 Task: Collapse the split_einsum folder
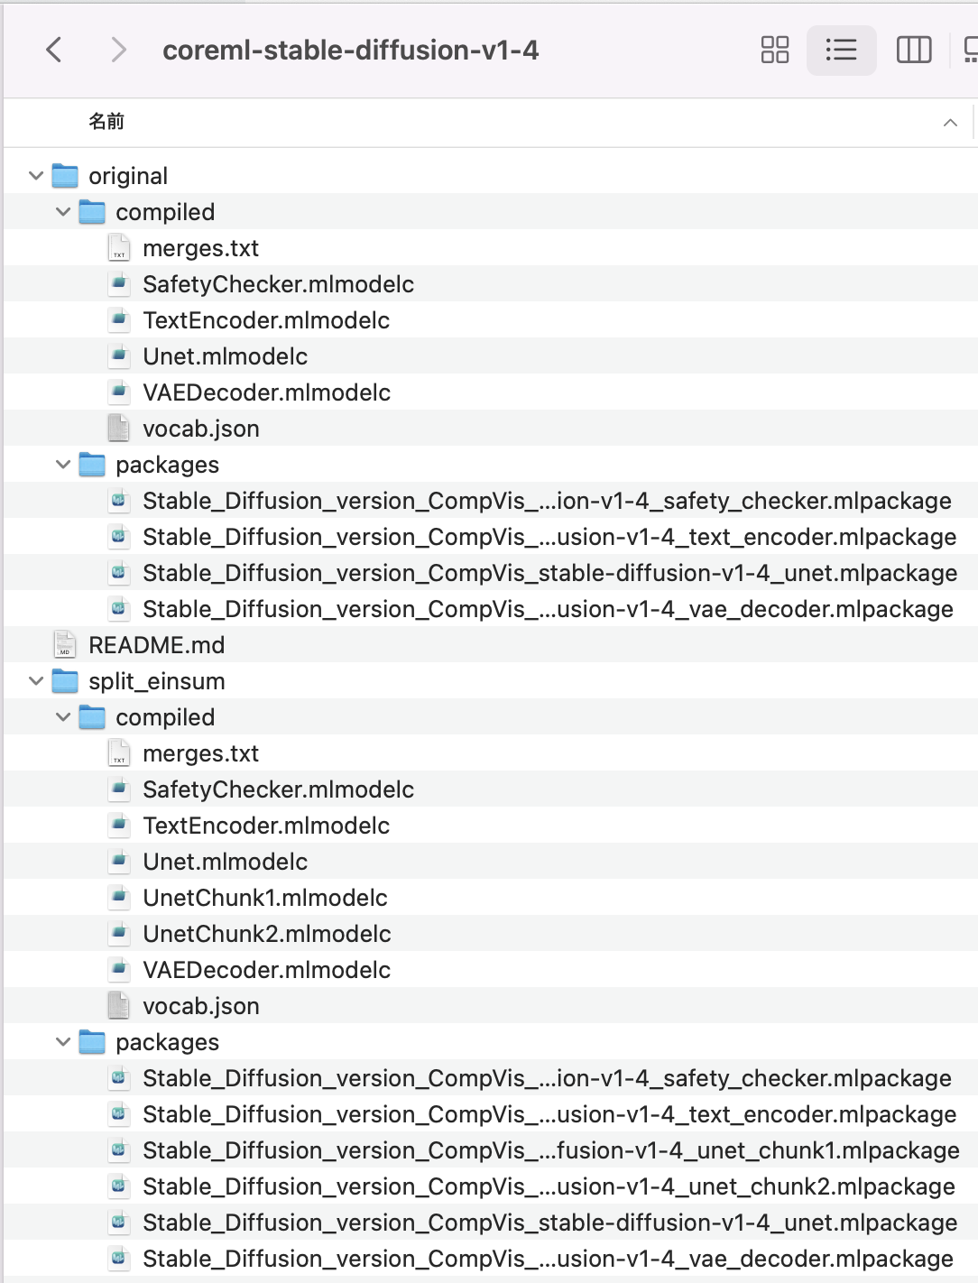coord(36,681)
